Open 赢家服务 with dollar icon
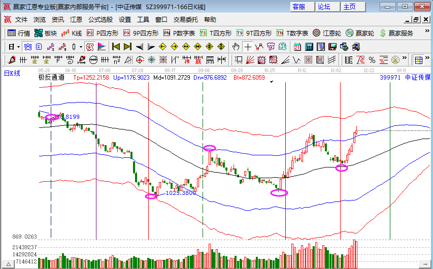 click(x=396, y=33)
